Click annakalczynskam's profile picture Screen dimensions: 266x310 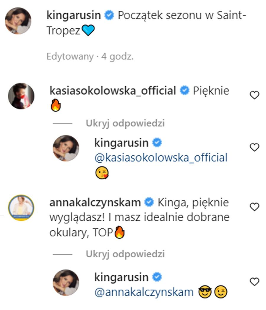click(x=21, y=208)
